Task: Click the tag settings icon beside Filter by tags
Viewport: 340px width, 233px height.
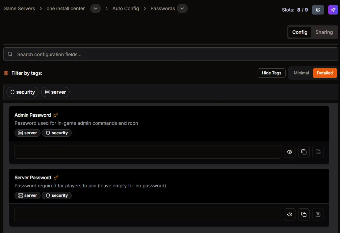Action: click(x=6, y=73)
